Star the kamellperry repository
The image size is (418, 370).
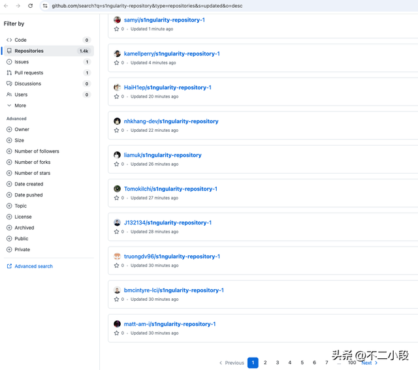point(116,63)
